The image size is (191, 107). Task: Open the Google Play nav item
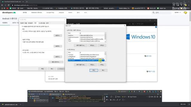[x=50, y=12]
